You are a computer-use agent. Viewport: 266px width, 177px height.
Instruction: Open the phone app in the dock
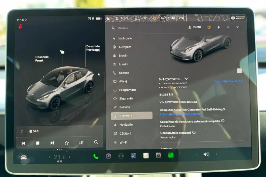click(x=96, y=157)
